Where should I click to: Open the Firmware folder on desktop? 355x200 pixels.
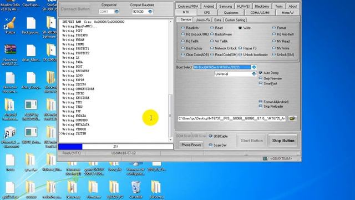tap(94, 190)
